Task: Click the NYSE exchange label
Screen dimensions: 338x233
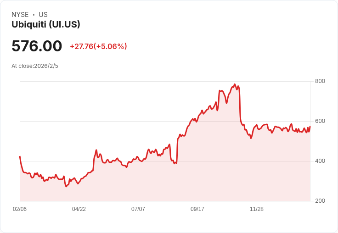Action: [20, 15]
